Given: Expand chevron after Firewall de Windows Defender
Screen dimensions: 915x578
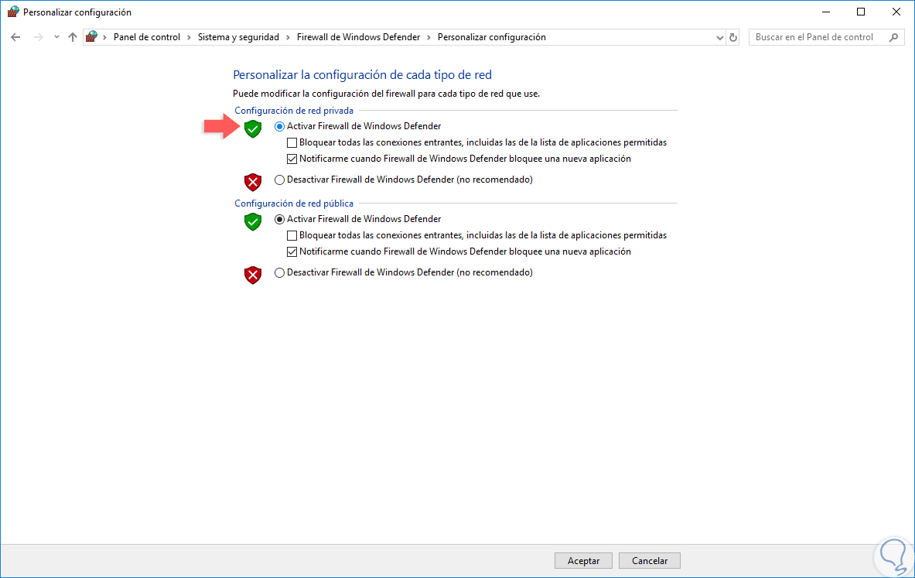Looking at the screenshot, I should 429,37.
